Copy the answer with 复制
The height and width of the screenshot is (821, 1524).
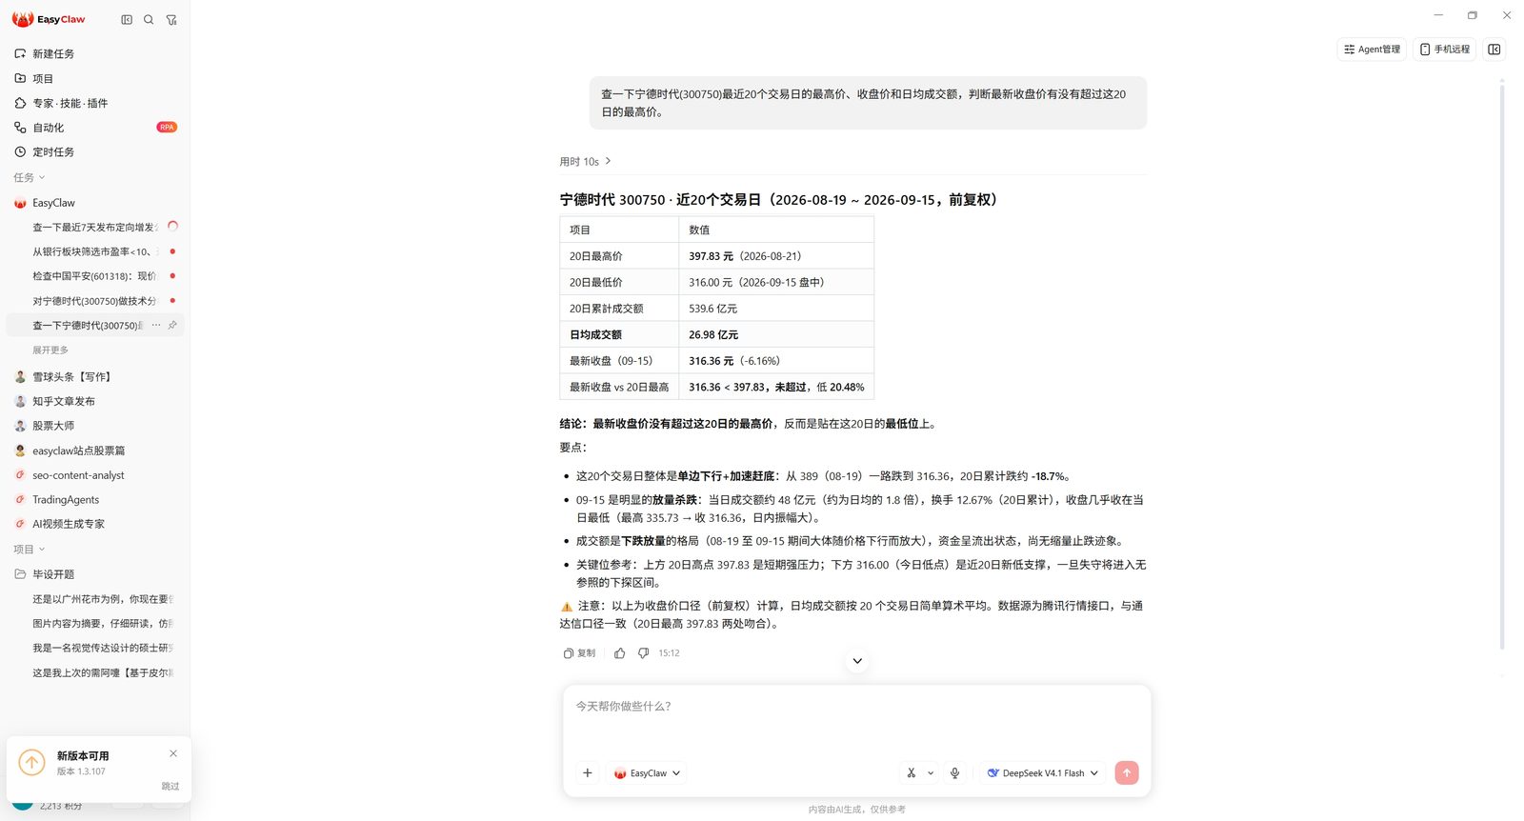pyautogui.click(x=579, y=653)
